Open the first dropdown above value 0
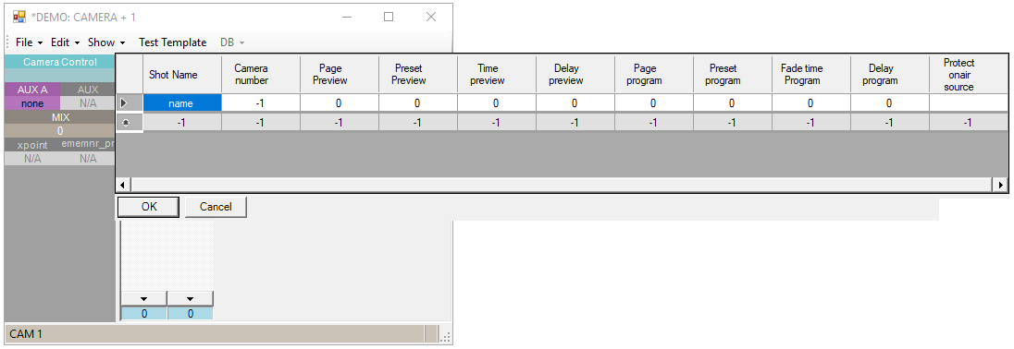This screenshot has height=349, width=1014. point(143,299)
